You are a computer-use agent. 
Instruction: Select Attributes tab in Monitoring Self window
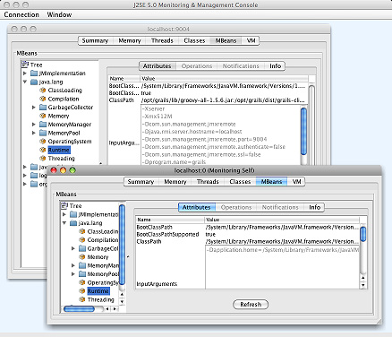[x=197, y=207]
